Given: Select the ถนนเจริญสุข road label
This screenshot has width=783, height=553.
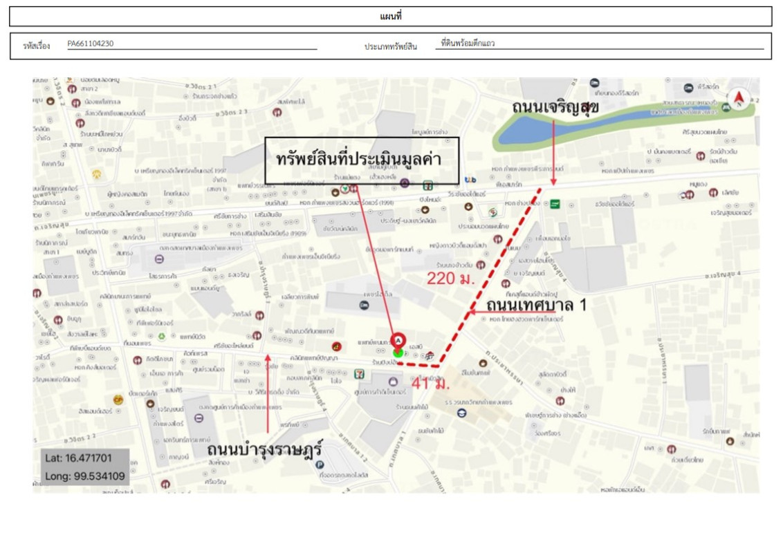Looking at the screenshot, I should coord(555,109).
